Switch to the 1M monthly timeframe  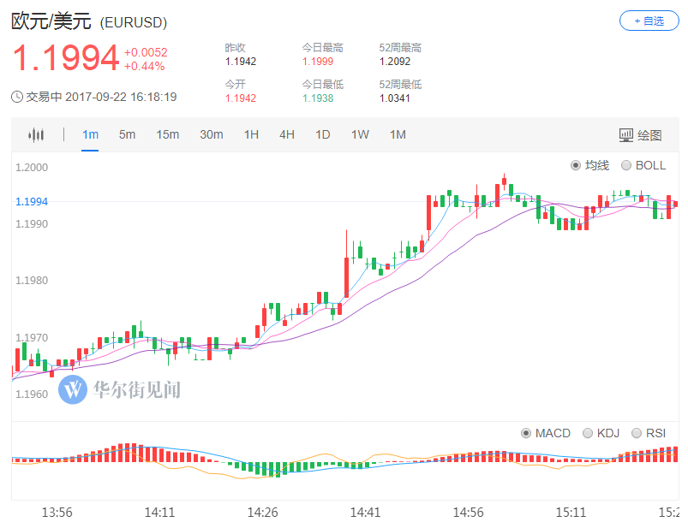[397, 134]
